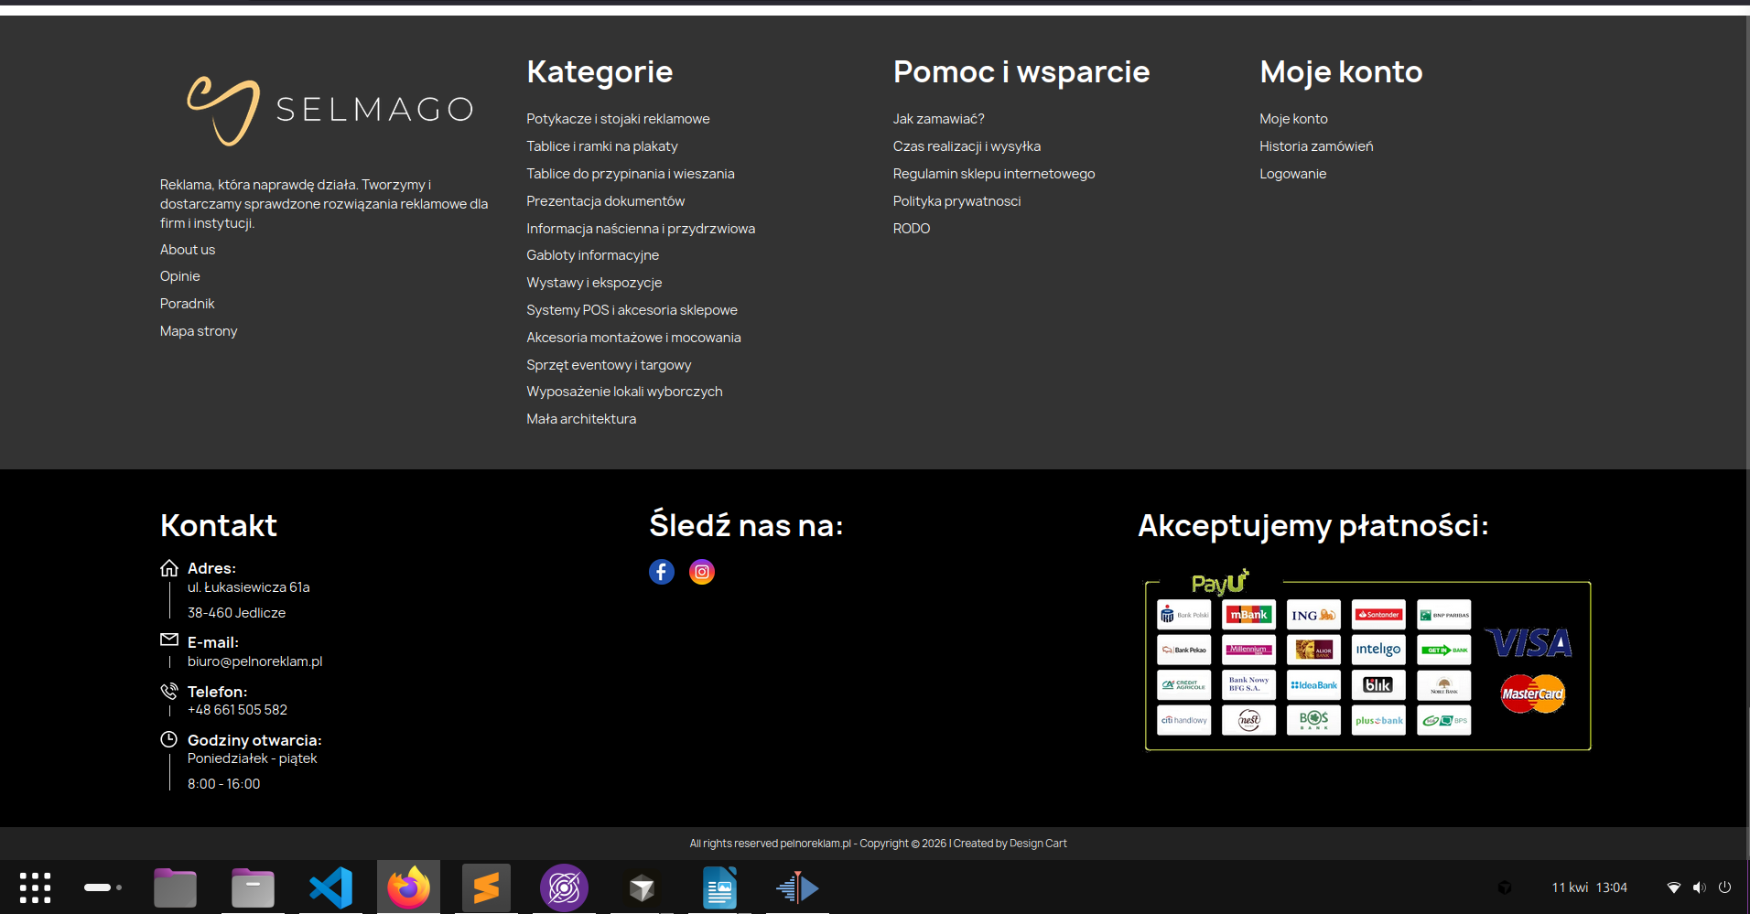Click the mBank payment logo
Screen dimensions: 1750x914
tap(1248, 615)
